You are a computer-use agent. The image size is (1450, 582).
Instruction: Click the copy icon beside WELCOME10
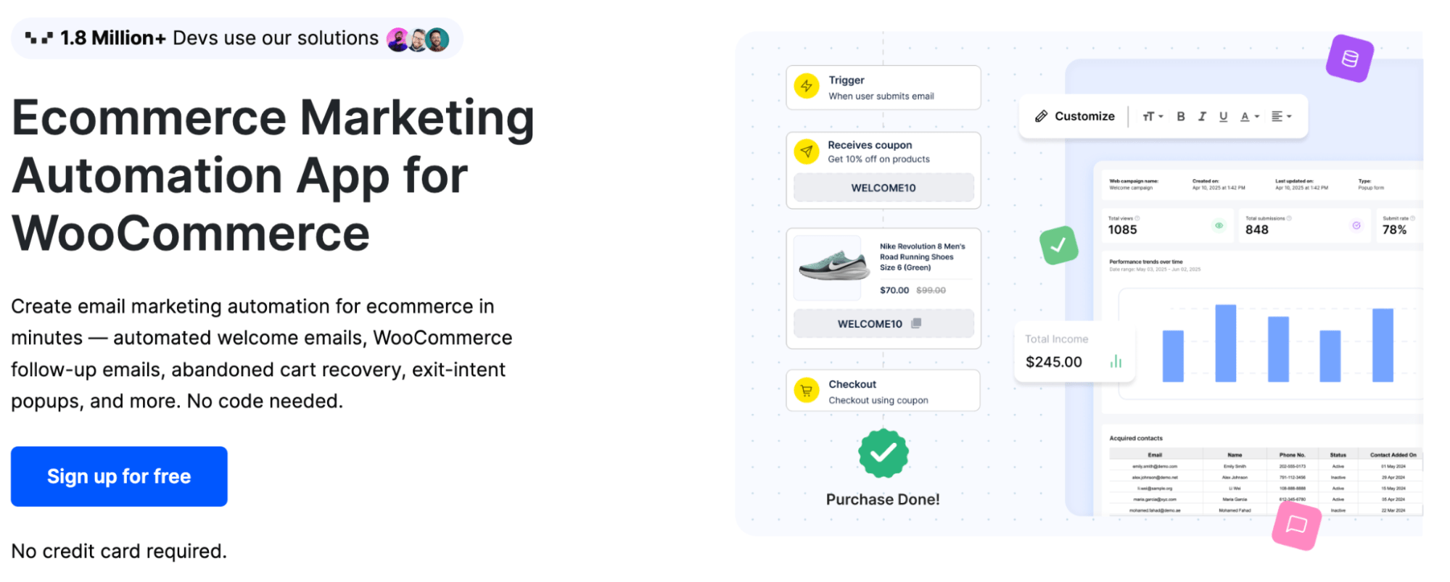916,323
